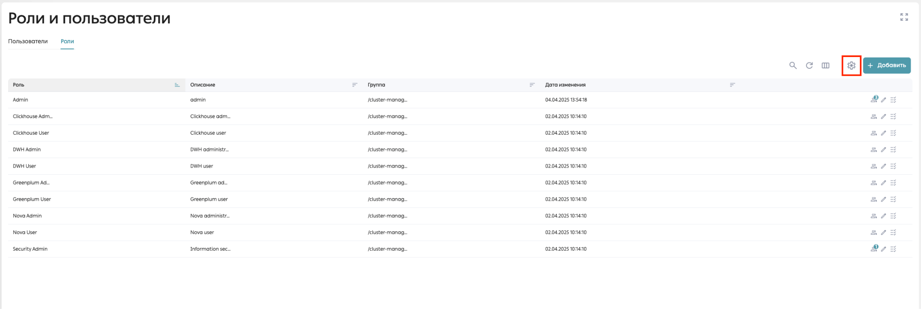
Task: Edit the Admin role pencil icon
Action: pyautogui.click(x=884, y=100)
